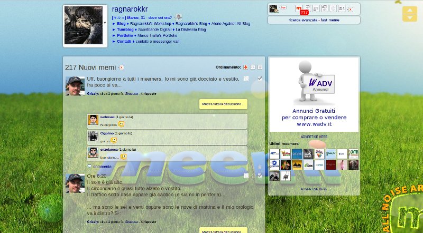Open the man on treadmill meemer thumbnail
This screenshot has height=233, width=423.
point(274,176)
